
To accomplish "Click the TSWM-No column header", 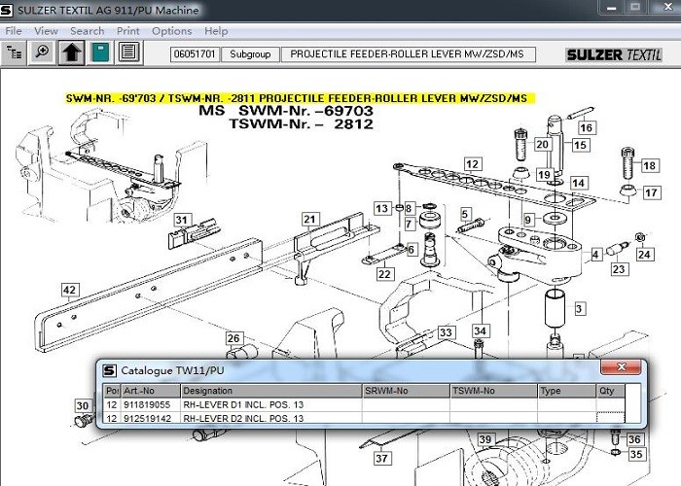I will tap(494, 391).
